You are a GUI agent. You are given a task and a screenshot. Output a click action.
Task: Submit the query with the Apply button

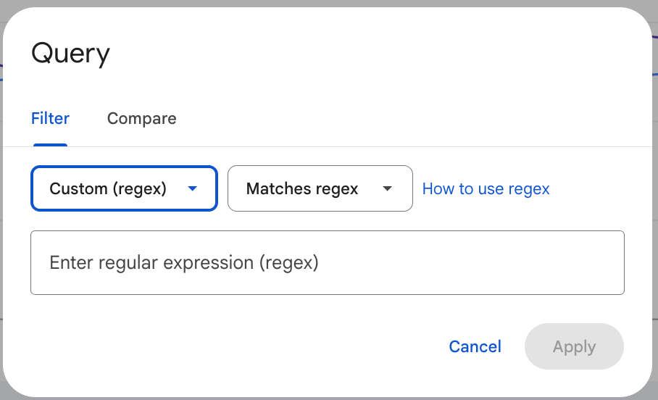coord(574,346)
